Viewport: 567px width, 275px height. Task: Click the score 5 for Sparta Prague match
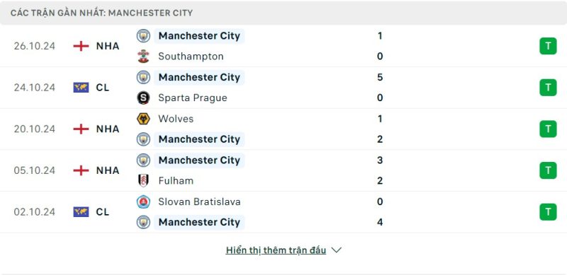pyautogui.click(x=380, y=77)
